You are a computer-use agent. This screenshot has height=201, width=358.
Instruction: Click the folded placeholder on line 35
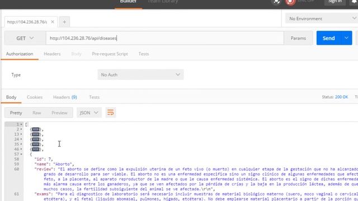tap(36, 144)
